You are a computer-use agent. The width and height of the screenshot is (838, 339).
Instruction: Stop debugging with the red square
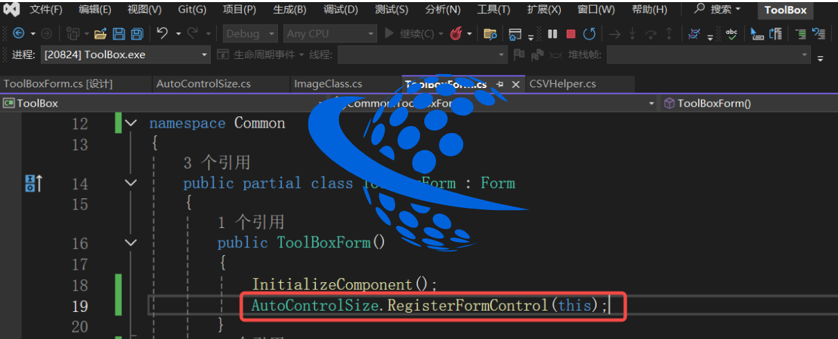coord(570,33)
